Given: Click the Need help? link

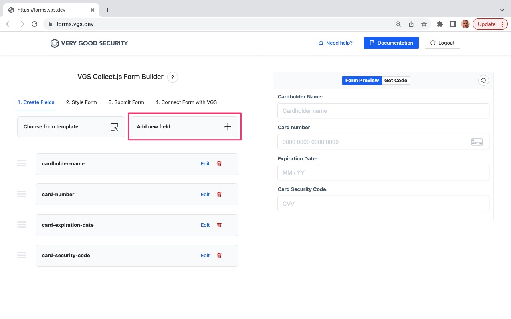Looking at the screenshot, I should click(x=335, y=43).
